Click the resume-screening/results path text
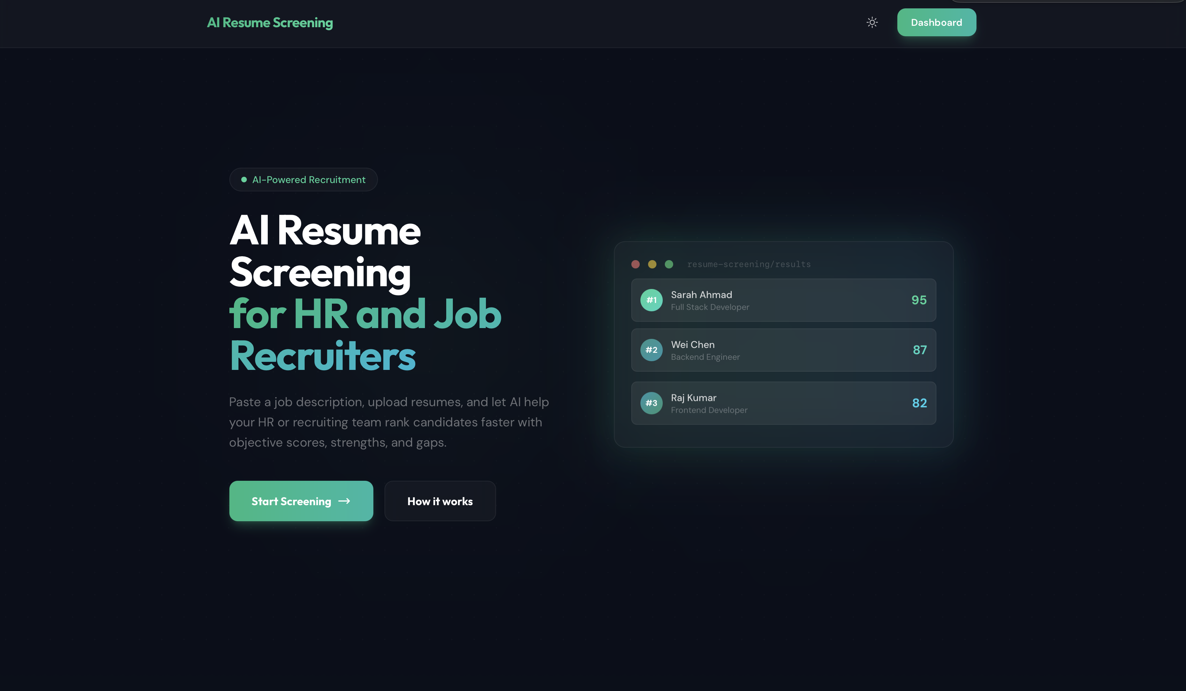 [x=749, y=264]
